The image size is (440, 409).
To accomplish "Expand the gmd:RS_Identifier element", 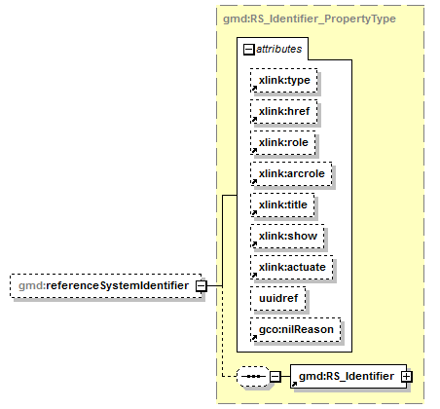I will 406,377.
